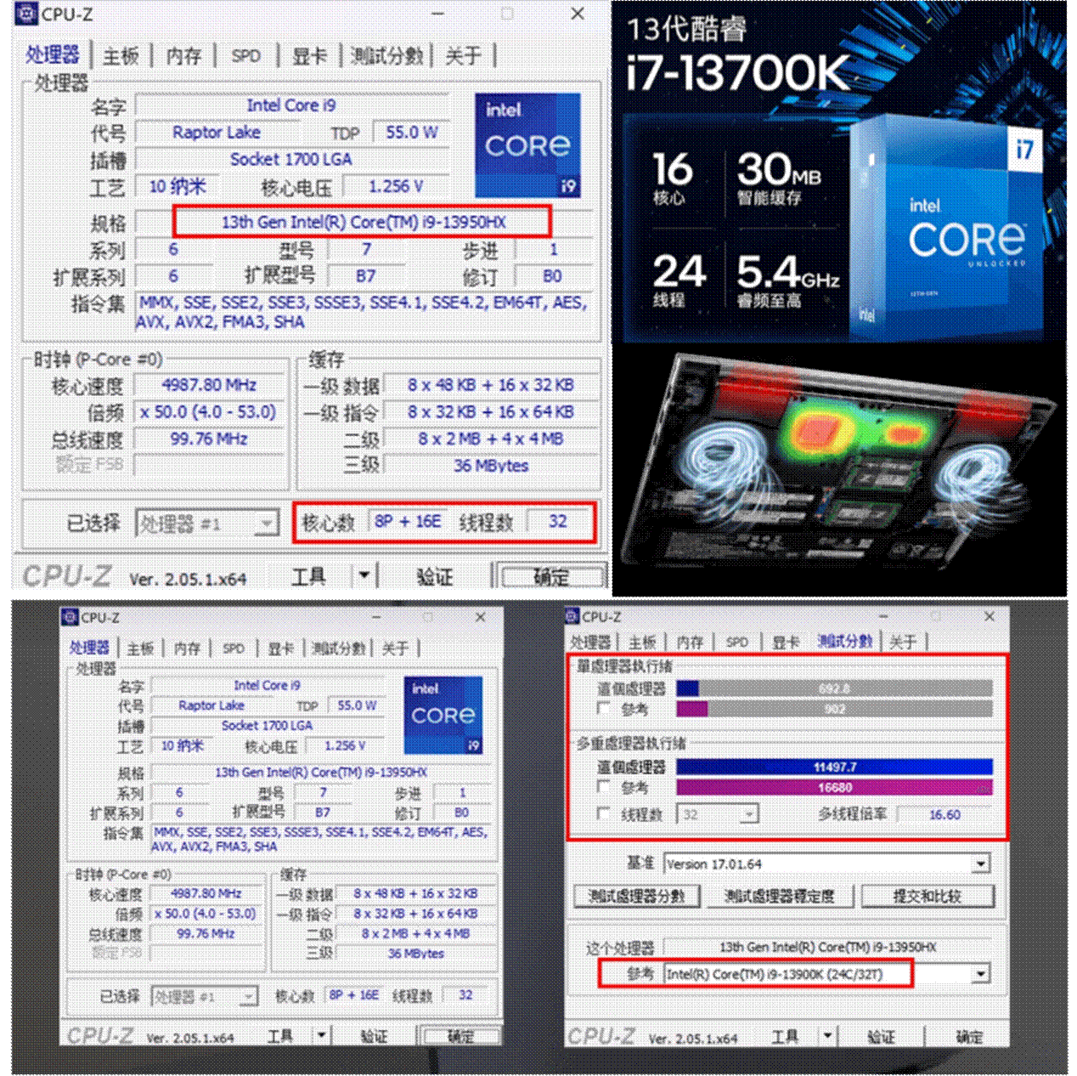Click 验证 button in benchmark window
The width and height of the screenshot is (1077, 1076).
881,1037
